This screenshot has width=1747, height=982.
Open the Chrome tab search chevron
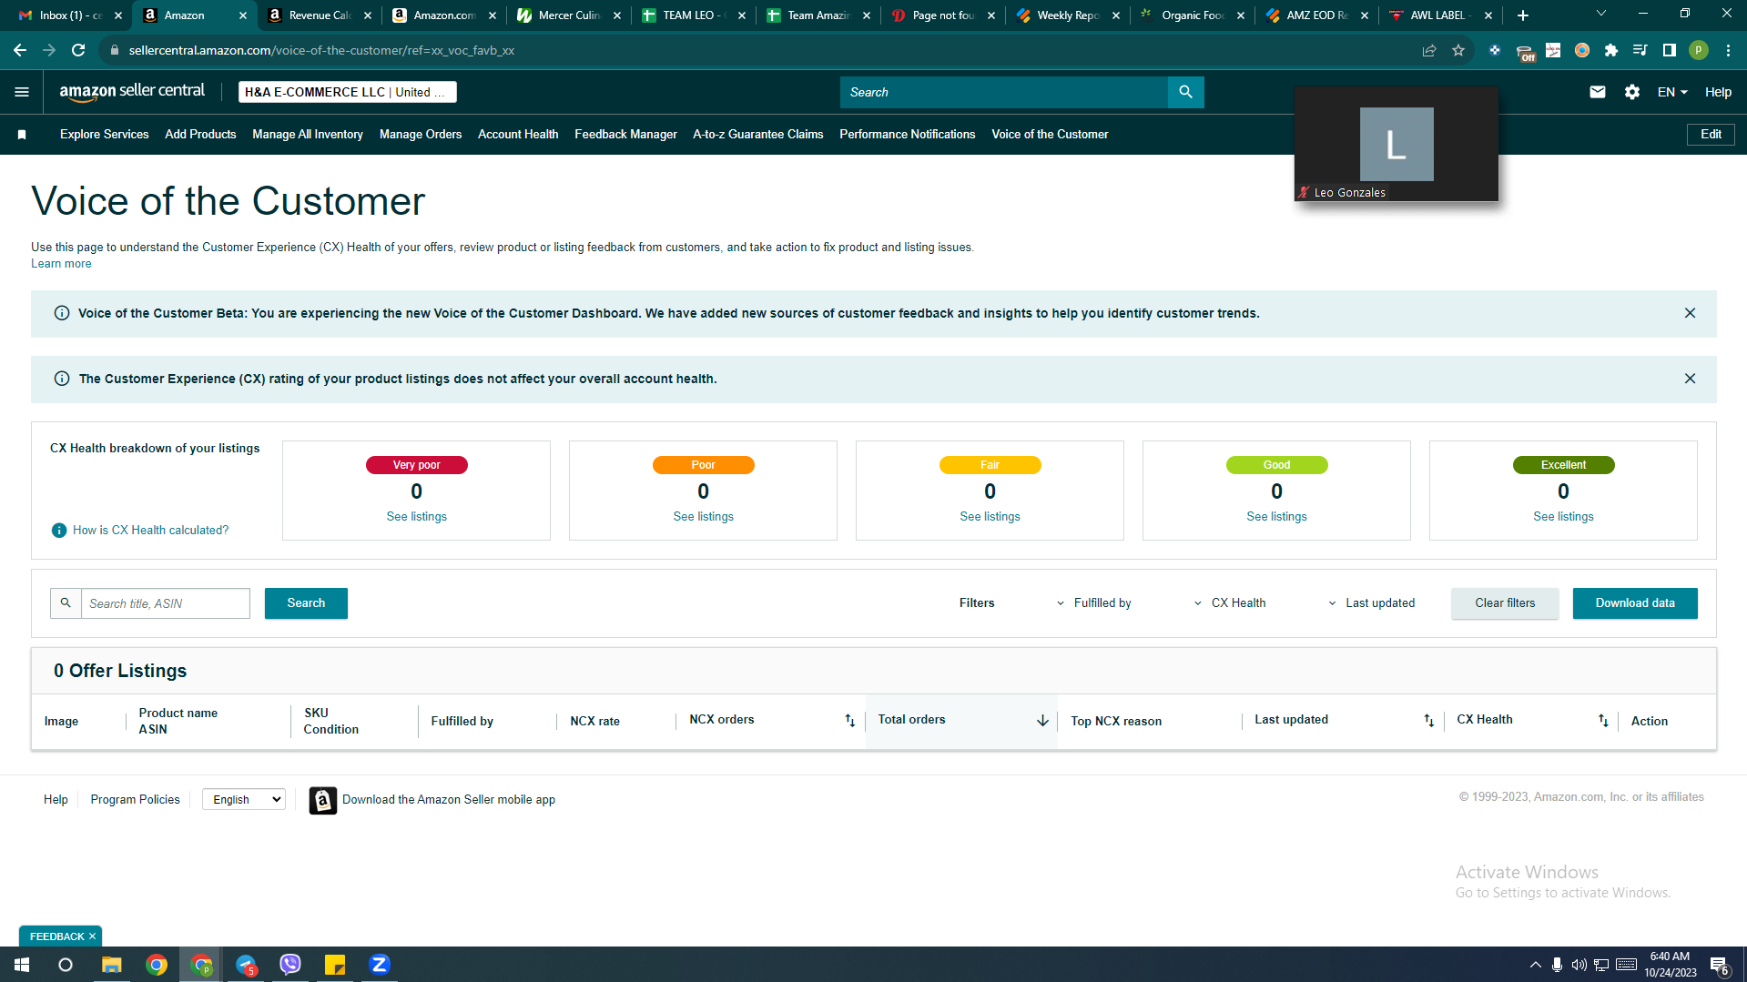1600,14
